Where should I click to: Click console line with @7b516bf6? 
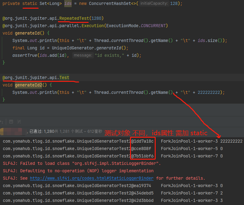[113, 156]
